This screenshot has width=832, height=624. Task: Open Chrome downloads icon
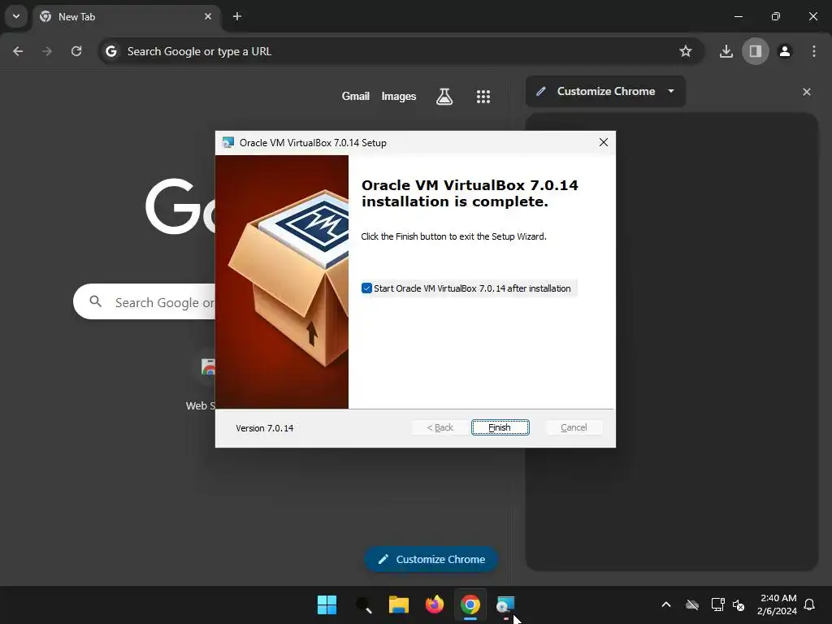click(726, 51)
